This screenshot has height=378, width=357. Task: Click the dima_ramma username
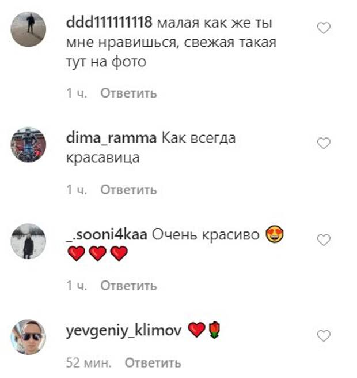coord(111,138)
